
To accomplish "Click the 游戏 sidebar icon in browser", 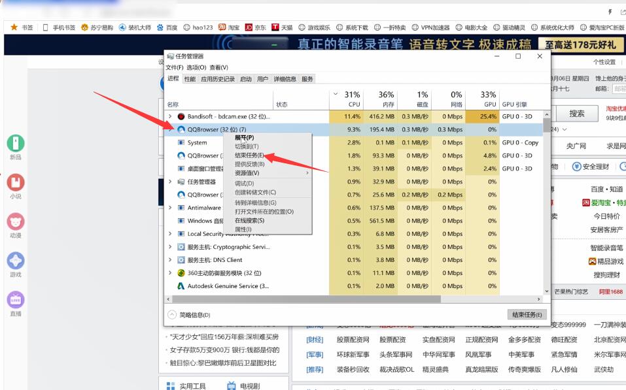I will [16, 261].
